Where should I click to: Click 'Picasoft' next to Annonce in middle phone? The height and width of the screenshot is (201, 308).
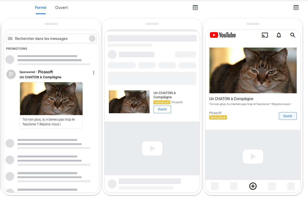[x=177, y=102]
